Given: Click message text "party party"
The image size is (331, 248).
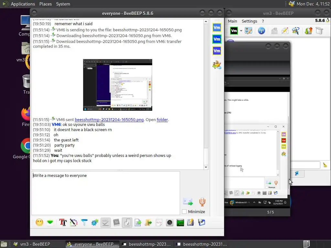Looking at the screenshot, I should tap(64, 145).
